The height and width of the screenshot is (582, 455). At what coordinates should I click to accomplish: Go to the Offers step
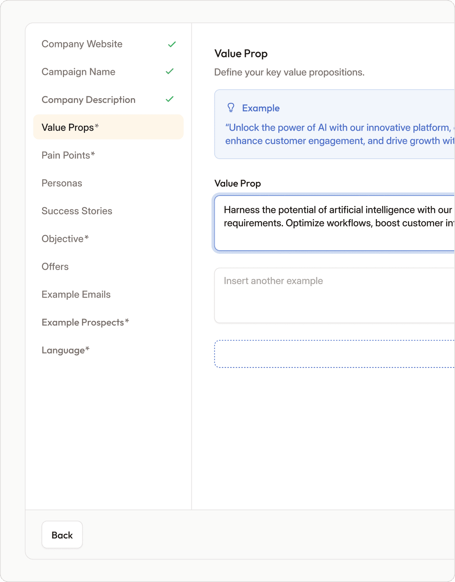tap(108, 267)
